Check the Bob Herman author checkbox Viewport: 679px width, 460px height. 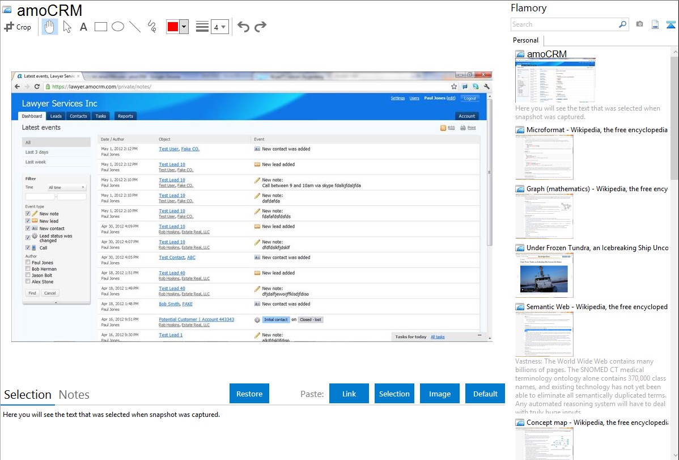click(28, 269)
